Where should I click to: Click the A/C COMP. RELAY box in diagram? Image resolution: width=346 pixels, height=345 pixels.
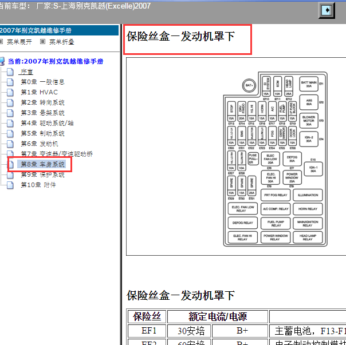pos(276,209)
